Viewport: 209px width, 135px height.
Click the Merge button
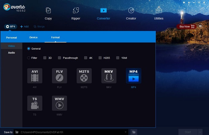(x=39, y=27)
